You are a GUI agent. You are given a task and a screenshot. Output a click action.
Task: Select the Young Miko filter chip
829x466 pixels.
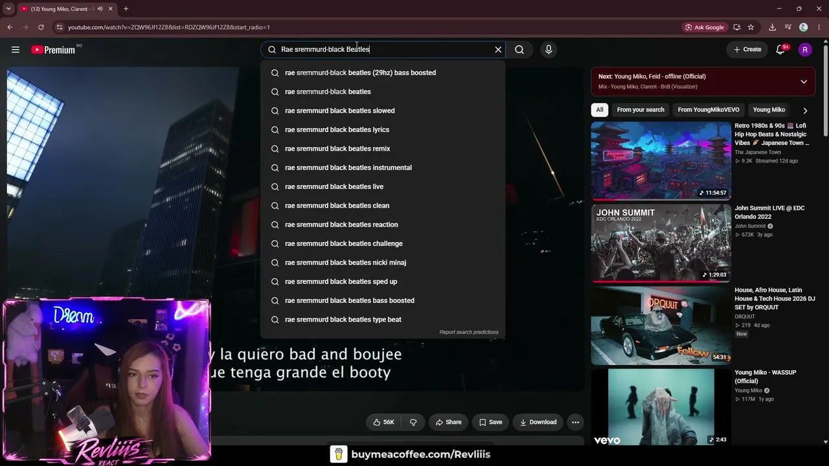(769, 110)
